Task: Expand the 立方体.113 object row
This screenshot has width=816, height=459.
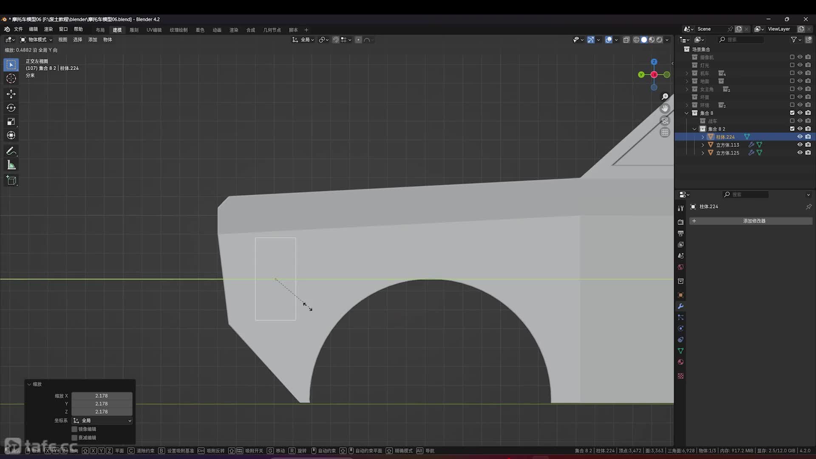Action: (703, 145)
